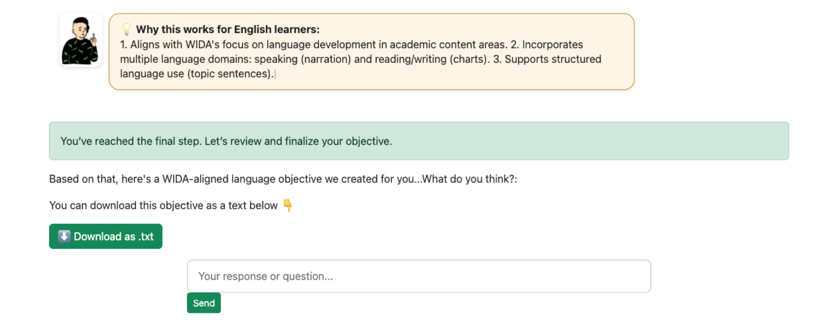The width and height of the screenshot is (815, 327).
Task: Send the typed response
Action: pyautogui.click(x=204, y=303)
